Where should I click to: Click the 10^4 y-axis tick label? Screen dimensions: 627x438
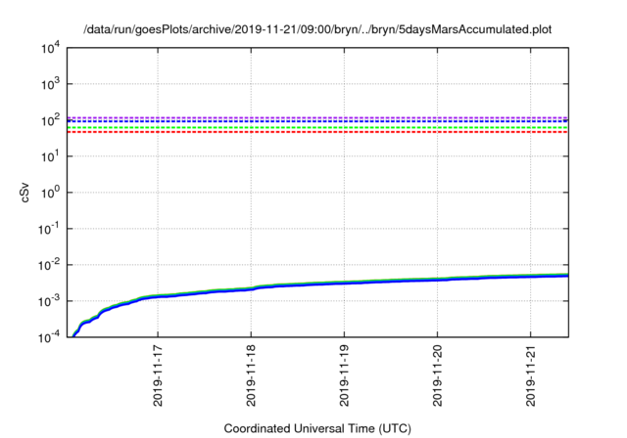tap(51, 48)
